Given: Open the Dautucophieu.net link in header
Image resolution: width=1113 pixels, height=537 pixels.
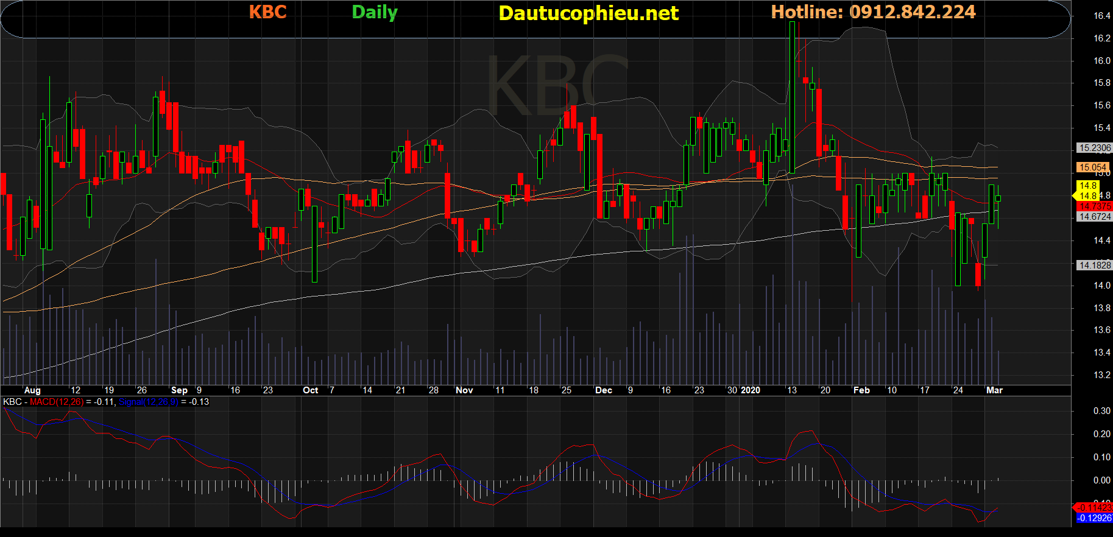Looking at the screenshot, I should click(x=588, y=13).
